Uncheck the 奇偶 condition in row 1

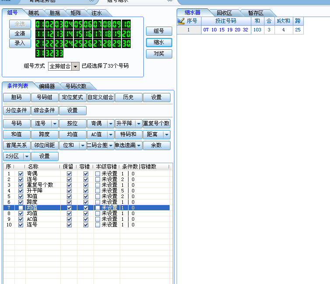(21, 174)
